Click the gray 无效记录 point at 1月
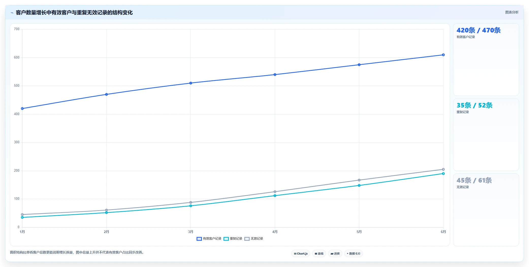 pyautogui.click(x=22, y=215)
